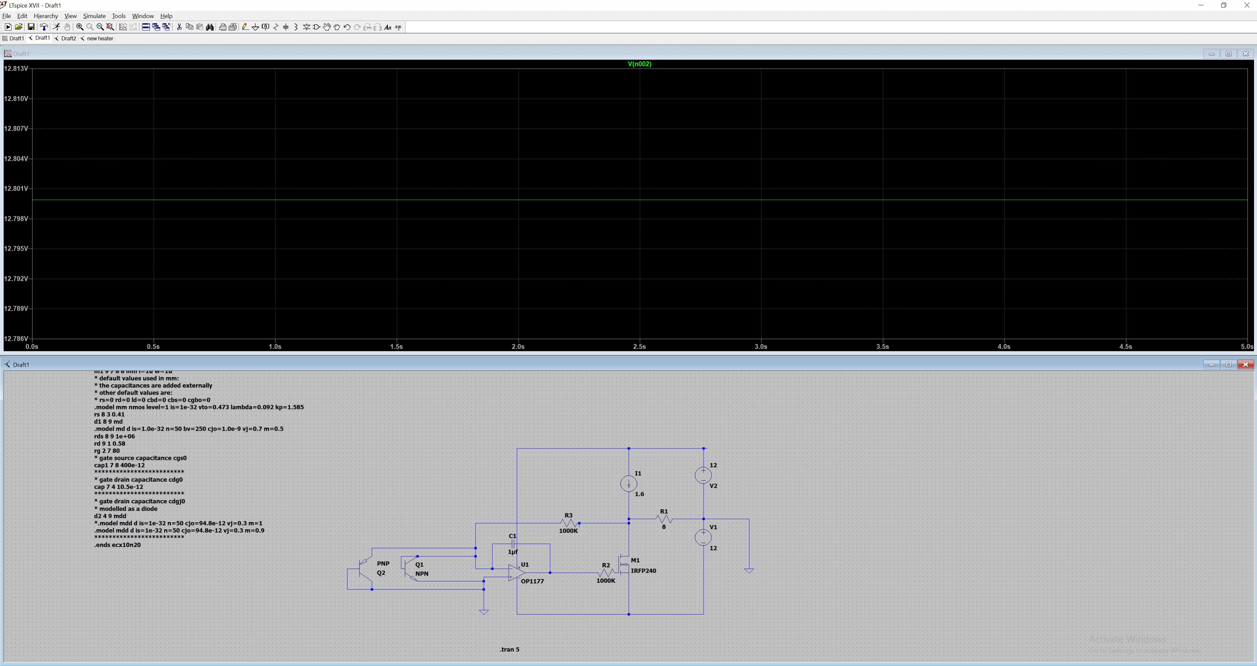The height and width of the screenshot is (666, 1257).
Task: Click the Close All Windows toolbar icon
Action: pos(166,27)
